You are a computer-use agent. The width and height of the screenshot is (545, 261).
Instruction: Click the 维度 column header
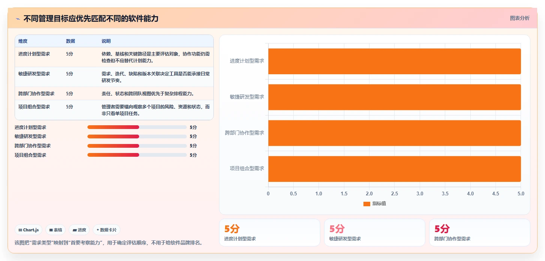pyautogui.click(x=23, y=41)
